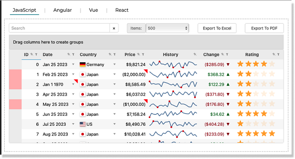Screen dimensions: 295x159
Task: Click the group panel 'Drag columns here to create groups'
Action: pos(146,42)
